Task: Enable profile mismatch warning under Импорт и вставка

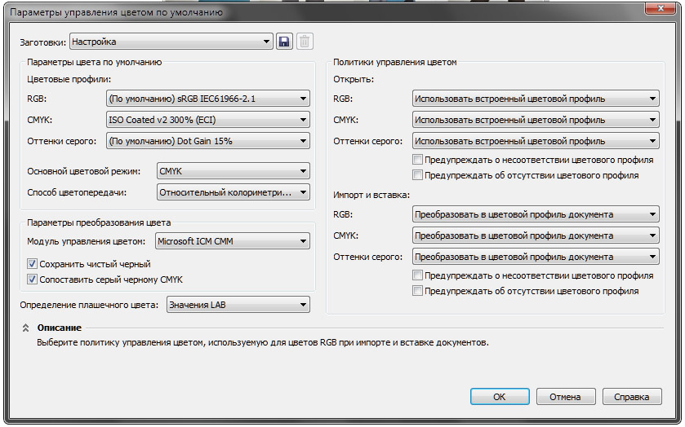Action: (418, 275)
